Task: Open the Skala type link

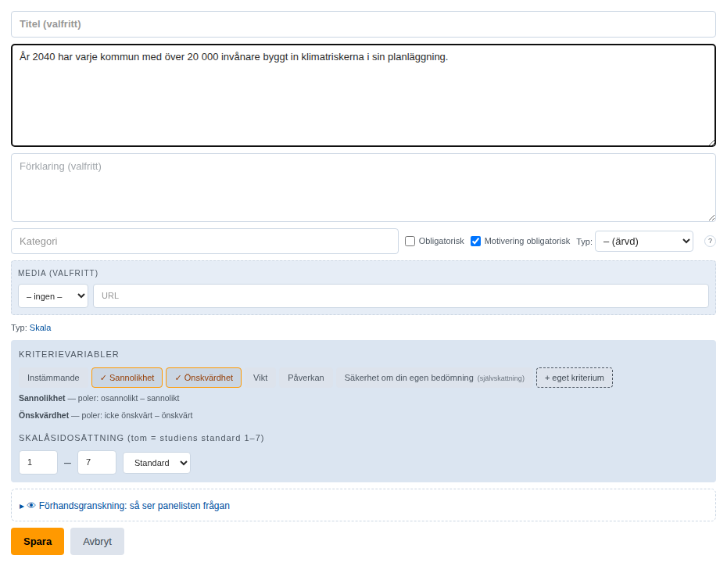Action: (41, 328)
